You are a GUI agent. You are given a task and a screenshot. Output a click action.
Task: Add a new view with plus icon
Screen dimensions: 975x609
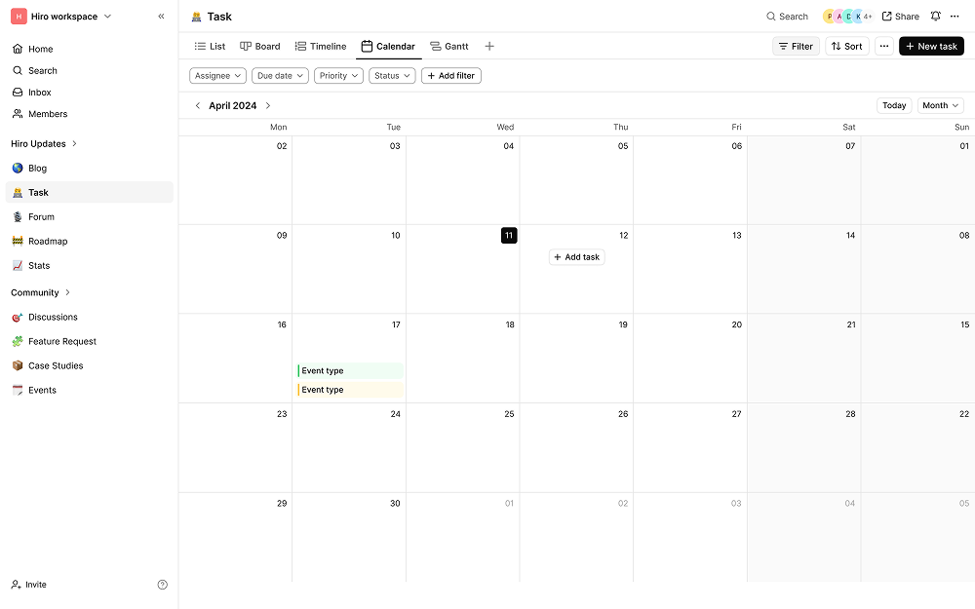(x=489, y=47)
